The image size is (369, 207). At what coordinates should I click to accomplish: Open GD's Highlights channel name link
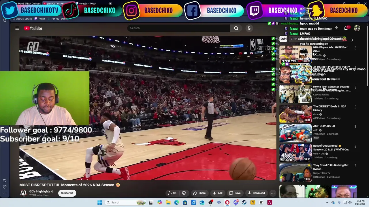pos(40,191)
